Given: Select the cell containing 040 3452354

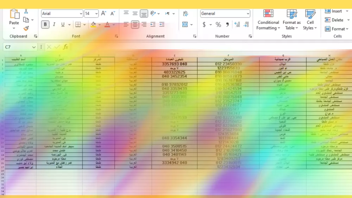Looking at the screenshot, I should point(175,76).
